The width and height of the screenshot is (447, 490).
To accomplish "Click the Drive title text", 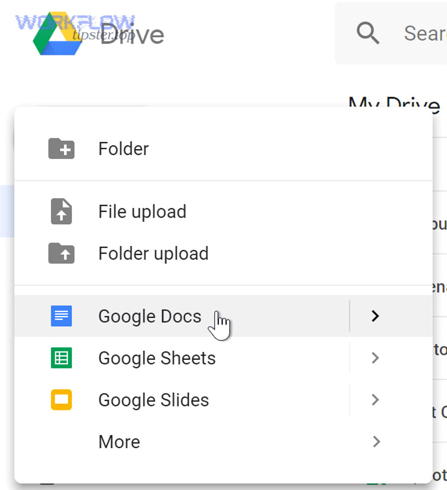I will point(132,34).
